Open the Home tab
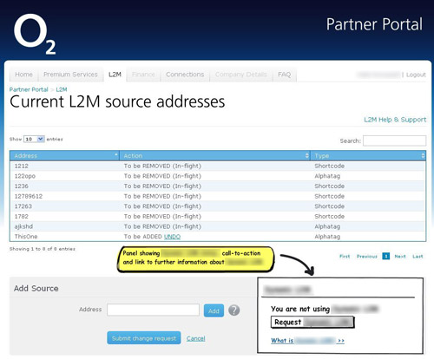This screenshot has width=434, height=359. [x=23, y=75]
